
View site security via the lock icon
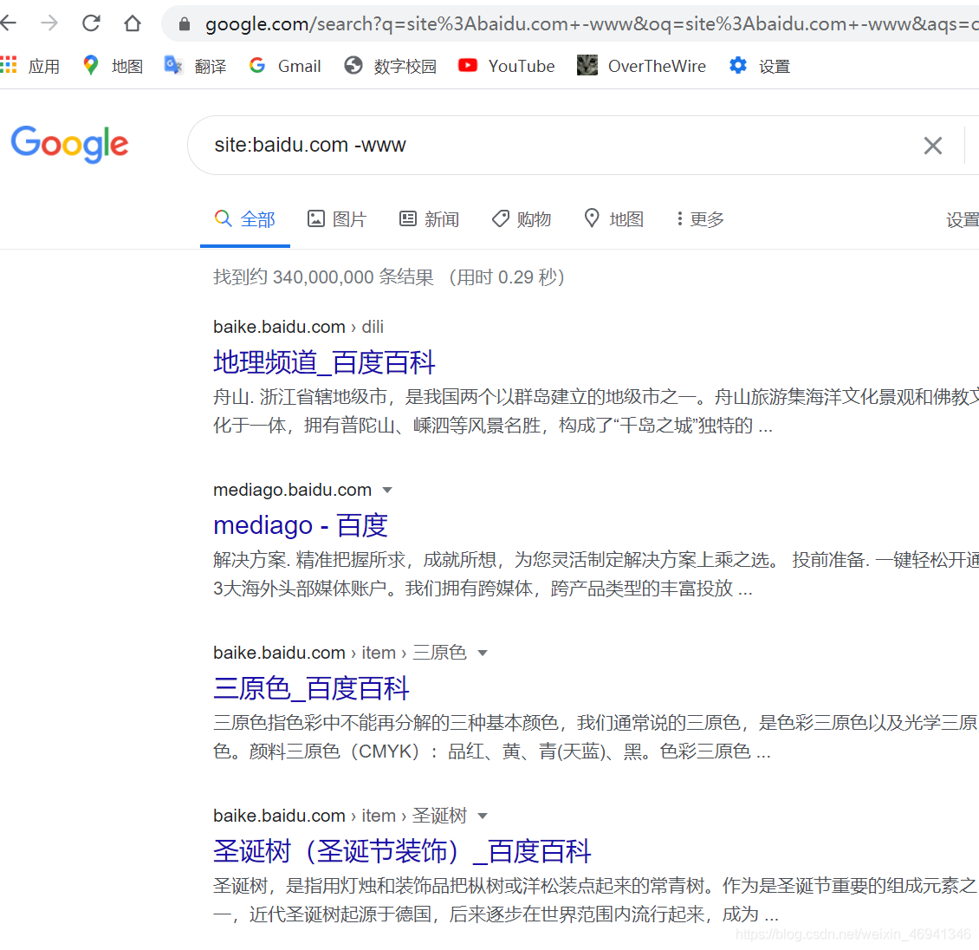click(185, 23)
